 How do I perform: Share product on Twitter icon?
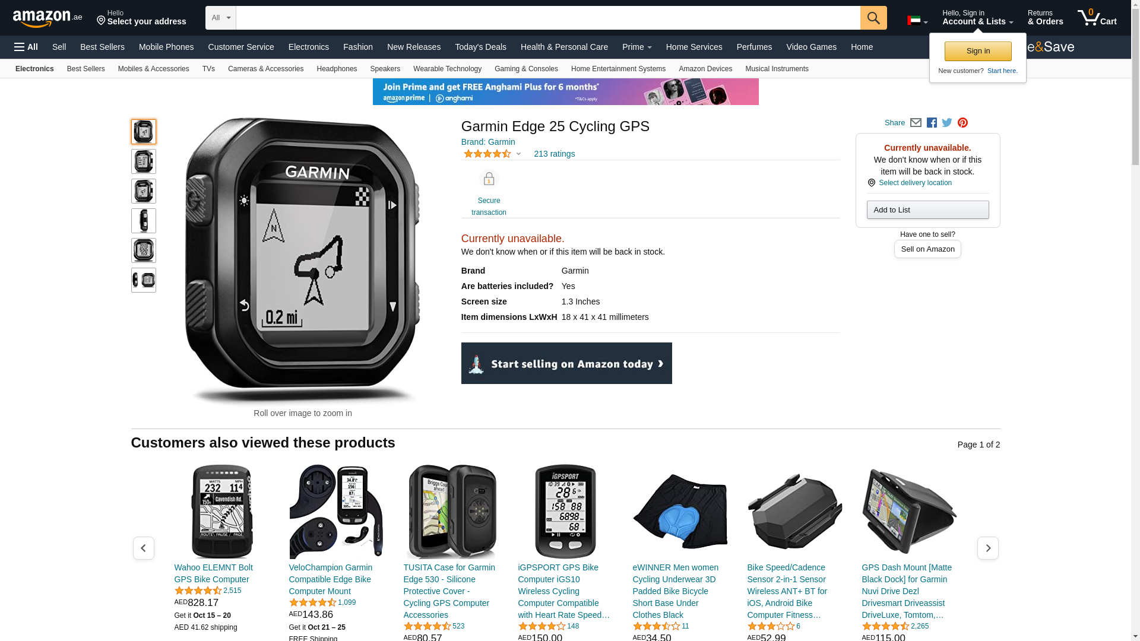click(947, 123)
